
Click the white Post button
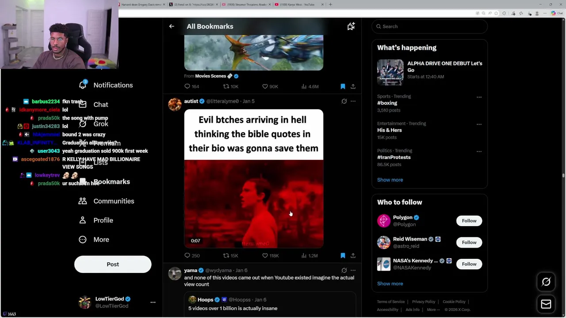click(113, 264)
